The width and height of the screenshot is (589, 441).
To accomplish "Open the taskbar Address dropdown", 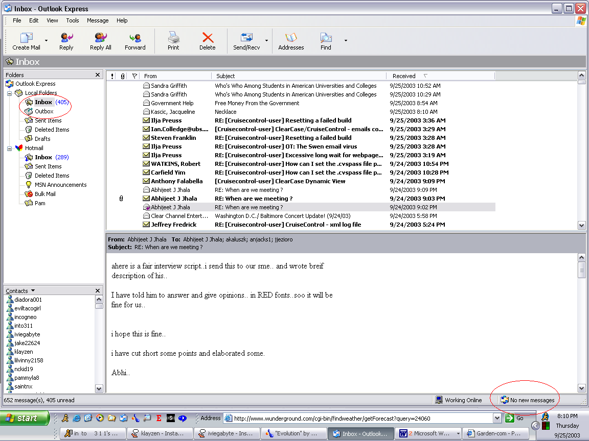I will 497,419.
